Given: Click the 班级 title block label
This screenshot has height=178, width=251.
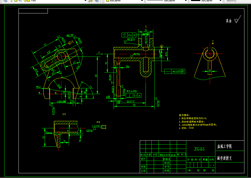Looking at the screenshot, I should coord(167,163).
